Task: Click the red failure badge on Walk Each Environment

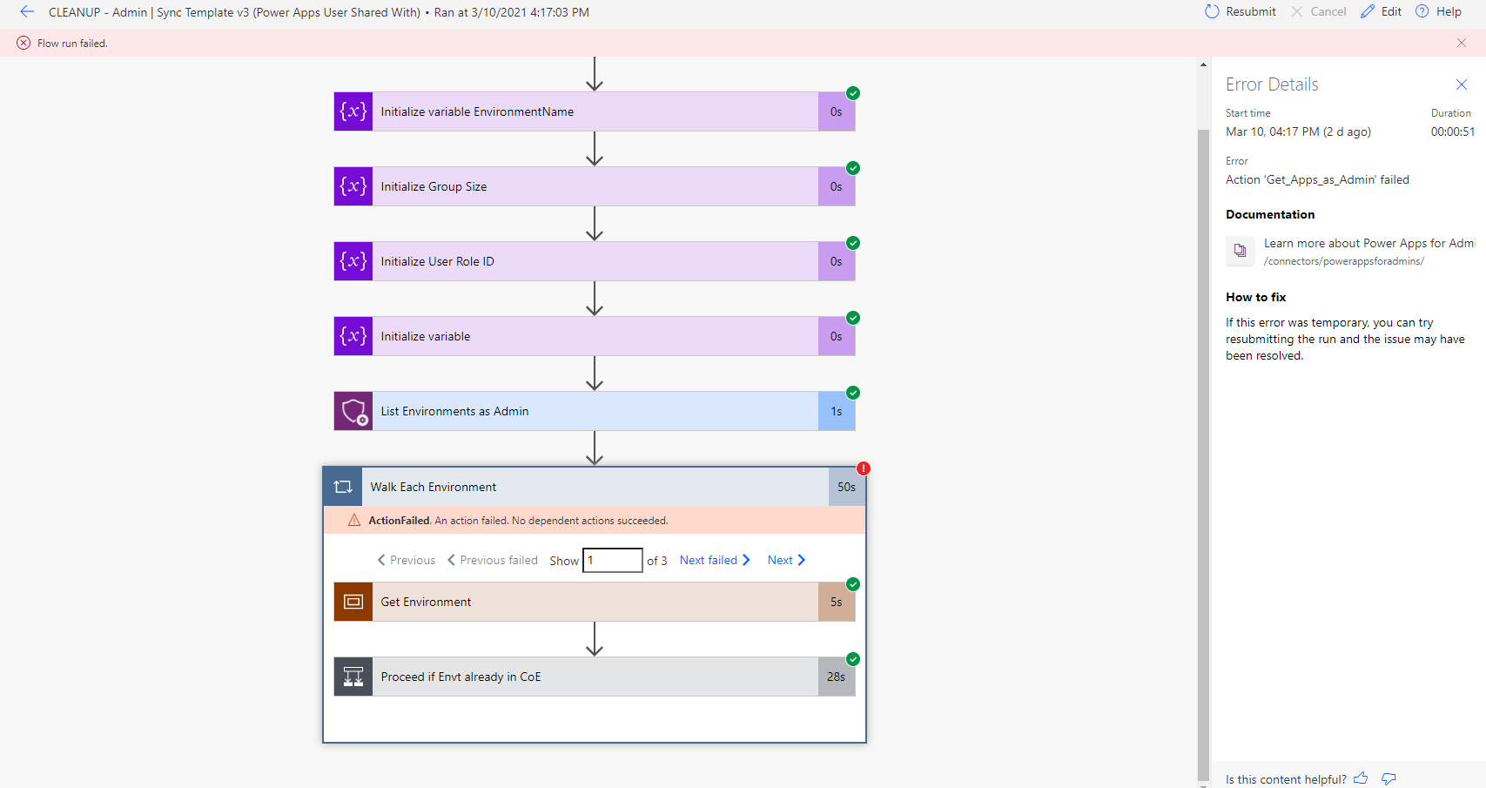Action: coord(863,468)
